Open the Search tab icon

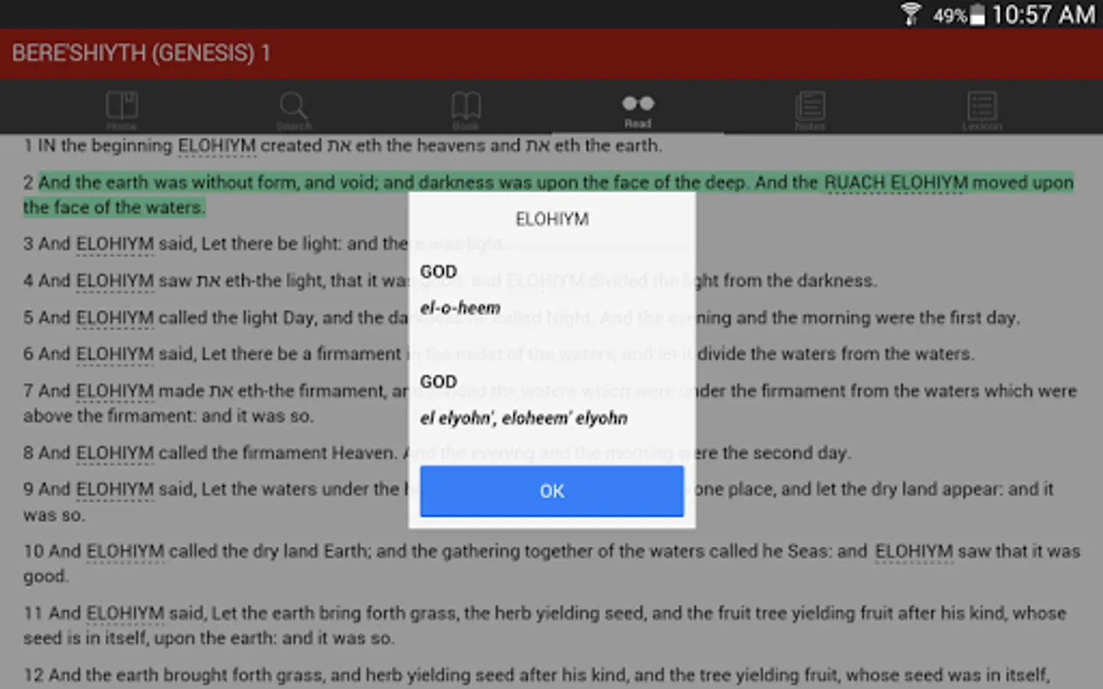(293, 110)
